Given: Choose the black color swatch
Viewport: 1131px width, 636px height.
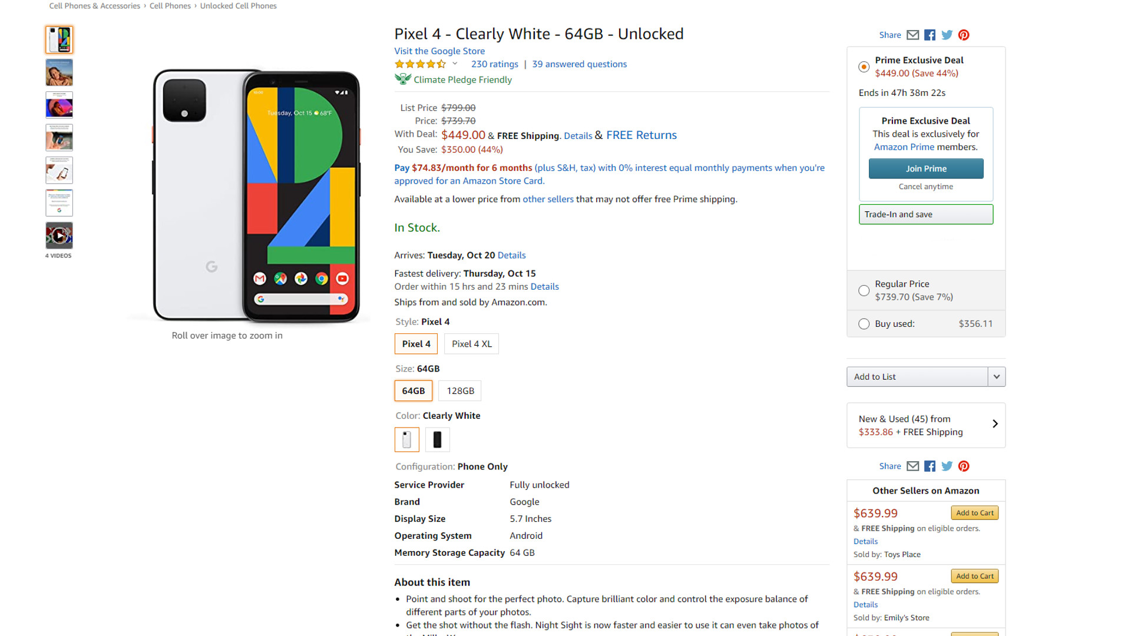Looking at the screenshot, I should 437,439.
